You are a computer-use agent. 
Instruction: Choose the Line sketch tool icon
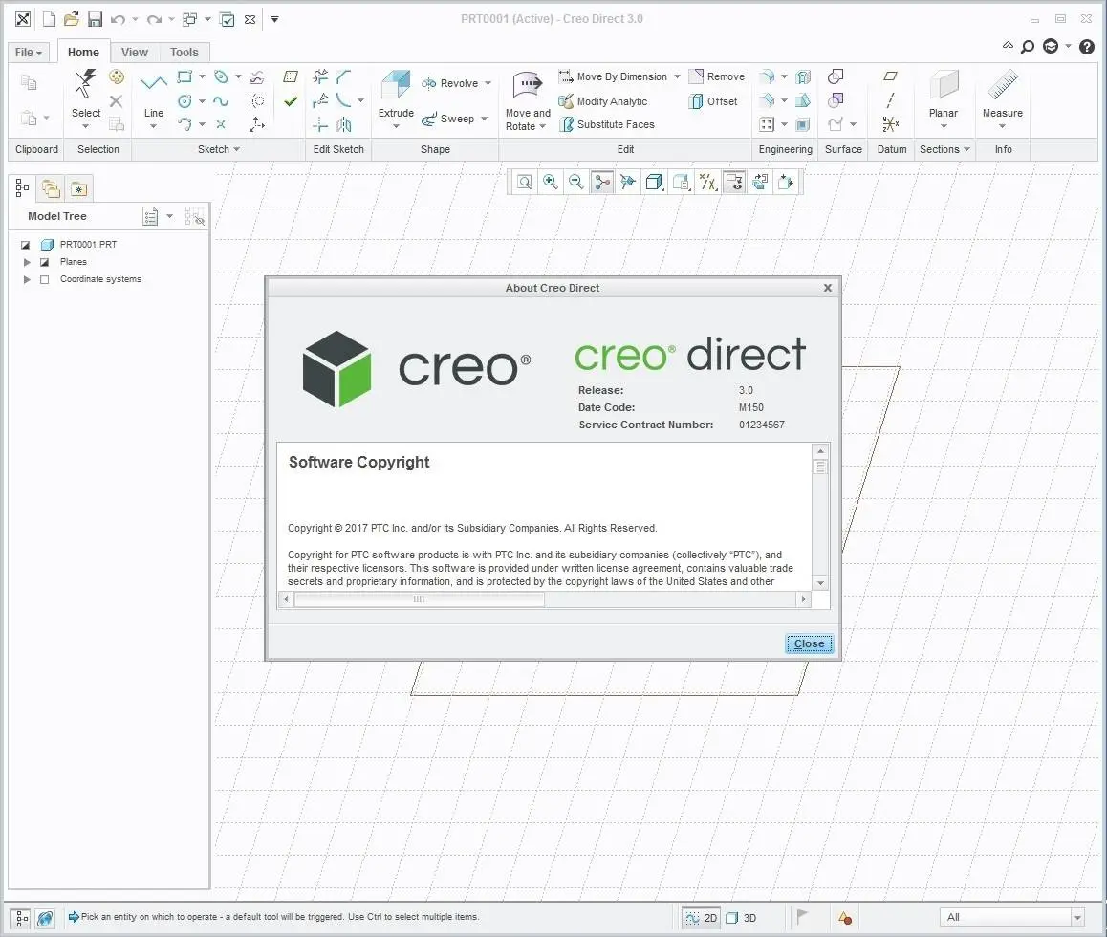pos(153,83)
